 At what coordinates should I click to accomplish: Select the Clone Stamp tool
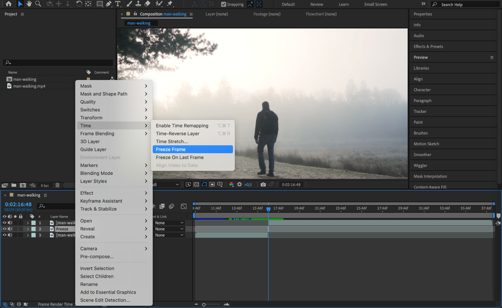[x=138, y=4]
